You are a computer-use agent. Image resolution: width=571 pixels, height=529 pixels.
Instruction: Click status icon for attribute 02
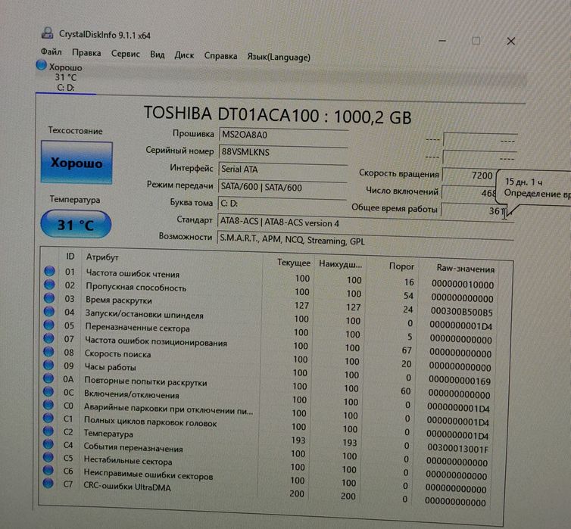click(49, 284)
